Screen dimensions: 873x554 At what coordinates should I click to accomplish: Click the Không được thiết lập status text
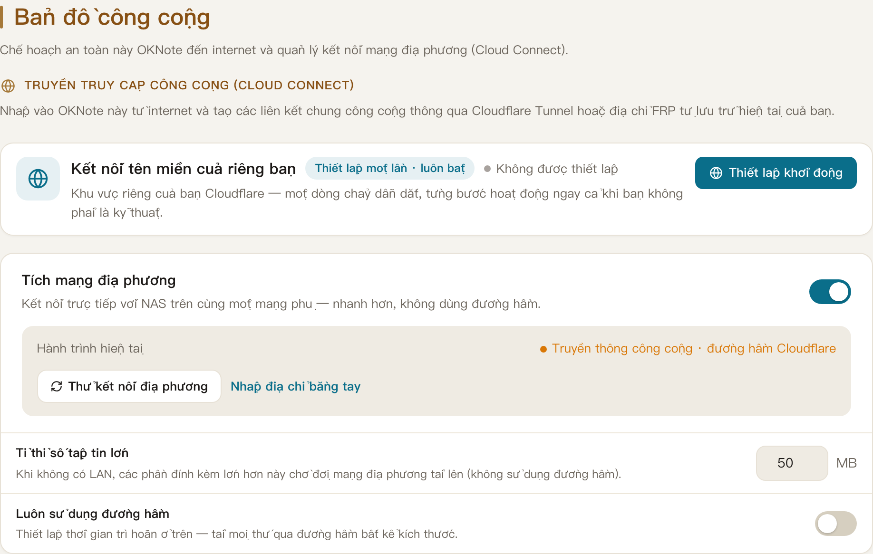tap(557, 169)
